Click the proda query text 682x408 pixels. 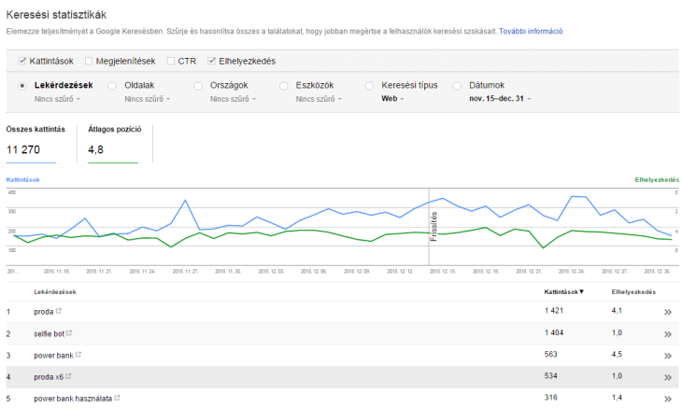(x=44, y=312)
